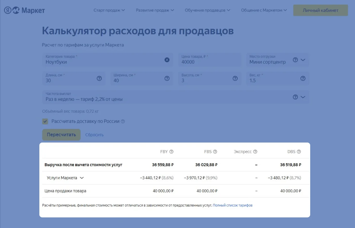Open the Полный список тарифов link

pyautogui.click(x=232, y=205)
